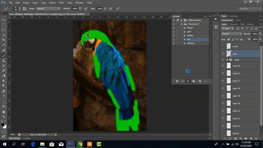Hide Layer 17
The image size is (263, 148).
(x=223, y=81)
